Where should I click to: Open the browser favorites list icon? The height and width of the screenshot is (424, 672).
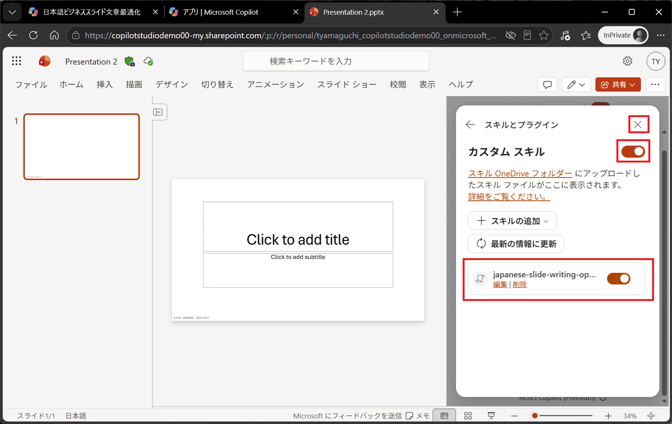586,35
